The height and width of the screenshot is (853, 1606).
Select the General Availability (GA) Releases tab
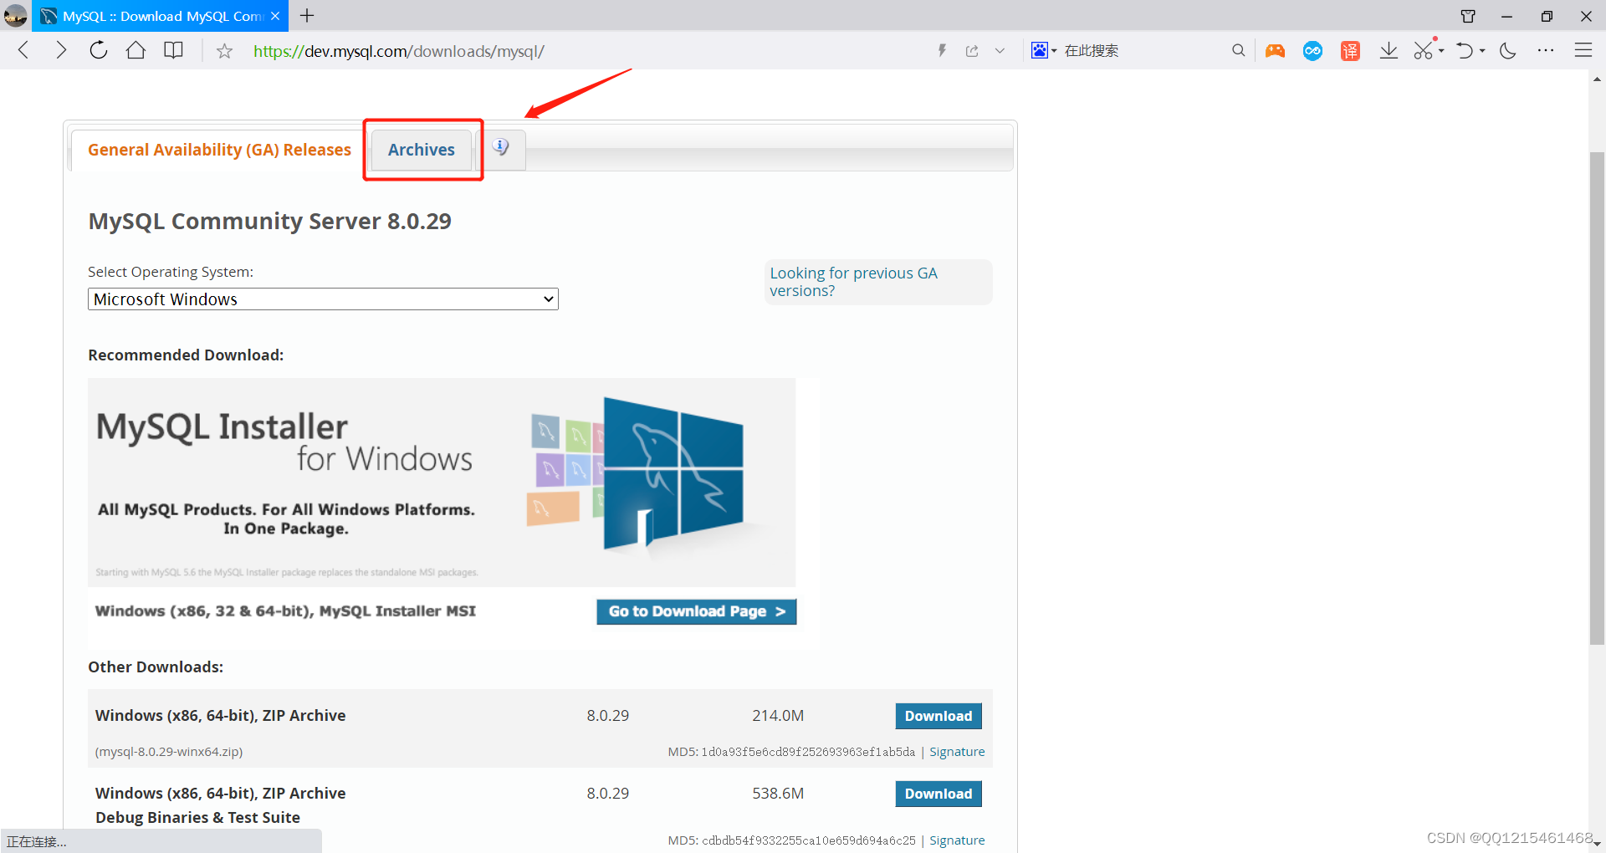tap(219, 149)
